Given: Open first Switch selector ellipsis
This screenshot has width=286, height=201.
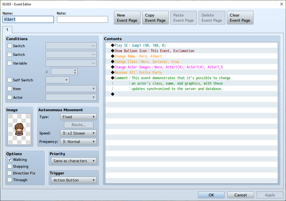Looking at the screenshot, I should [x=93, y=46].
